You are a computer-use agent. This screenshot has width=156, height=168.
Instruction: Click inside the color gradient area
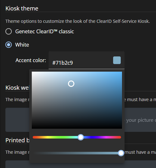(77, 100)
